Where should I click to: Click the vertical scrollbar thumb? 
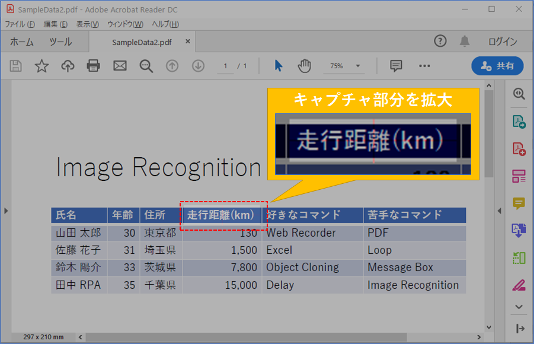pos(489,133)
